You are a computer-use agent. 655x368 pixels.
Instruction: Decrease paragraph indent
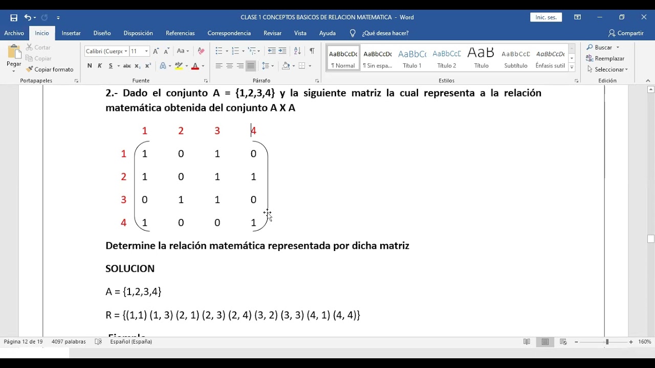click(x=272, y=51)
